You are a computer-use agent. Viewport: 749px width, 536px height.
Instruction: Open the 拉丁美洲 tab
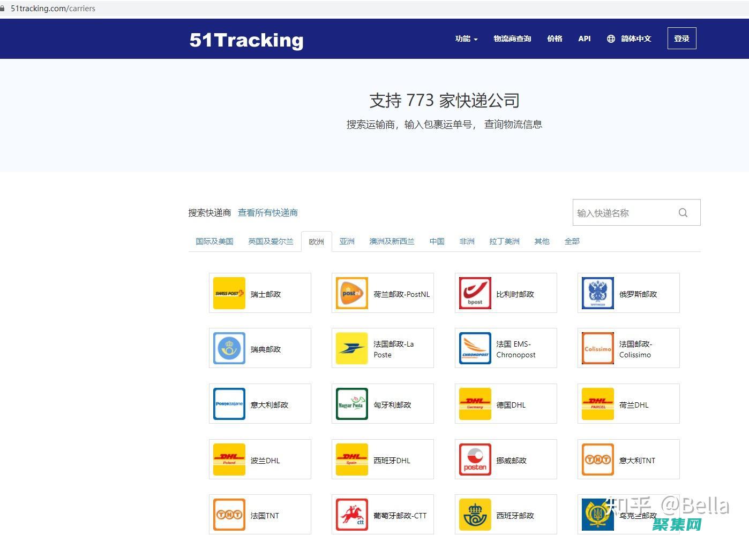[x=504, y=241]
